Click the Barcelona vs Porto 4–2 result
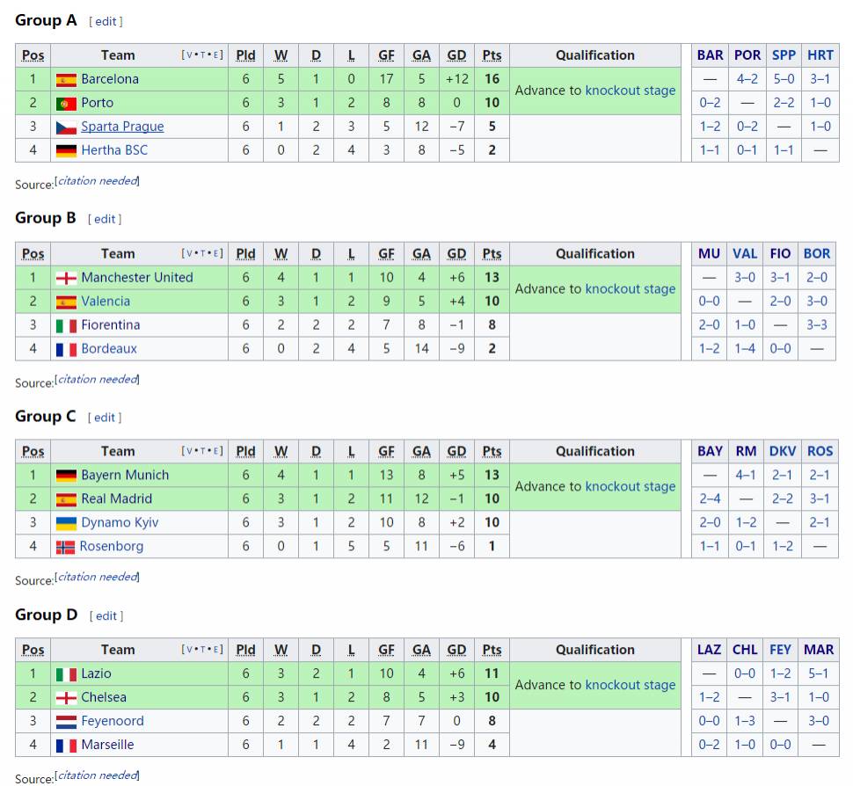 [747, 79]
